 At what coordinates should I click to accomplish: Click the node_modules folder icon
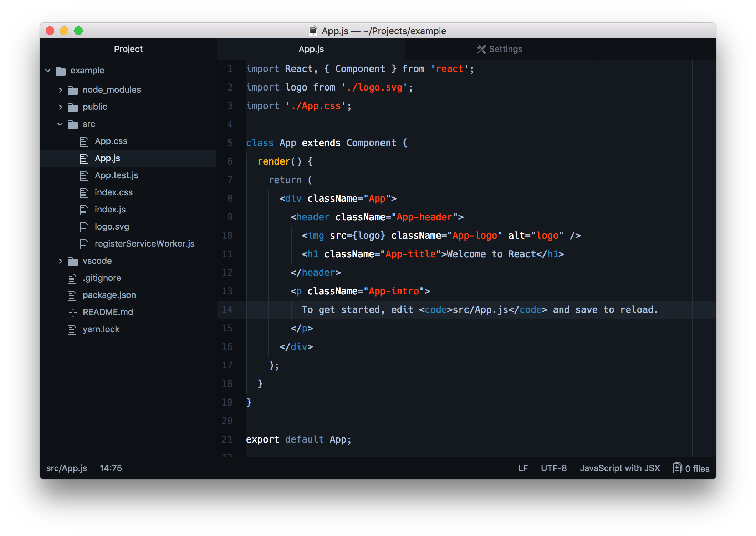[x=73, y=90]
